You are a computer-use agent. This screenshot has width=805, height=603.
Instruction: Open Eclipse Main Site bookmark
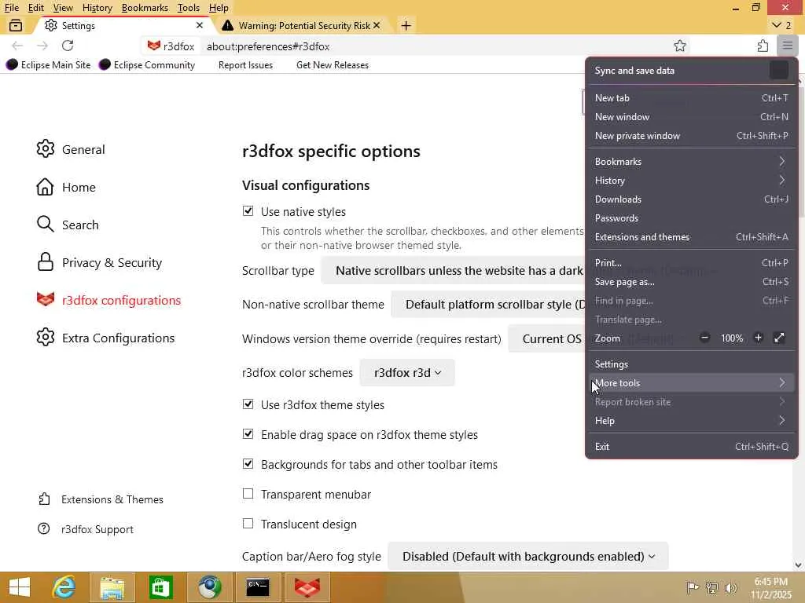click(48, 64)
